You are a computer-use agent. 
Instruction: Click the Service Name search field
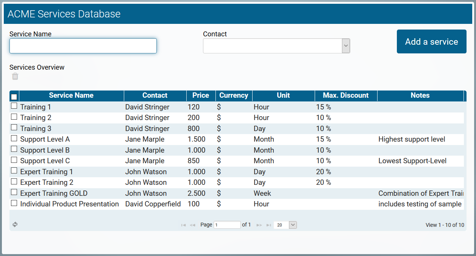[x=83, y=45]
